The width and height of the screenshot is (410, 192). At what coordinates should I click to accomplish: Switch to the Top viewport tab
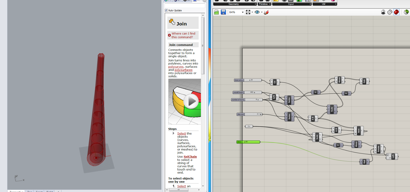(30, 191)
